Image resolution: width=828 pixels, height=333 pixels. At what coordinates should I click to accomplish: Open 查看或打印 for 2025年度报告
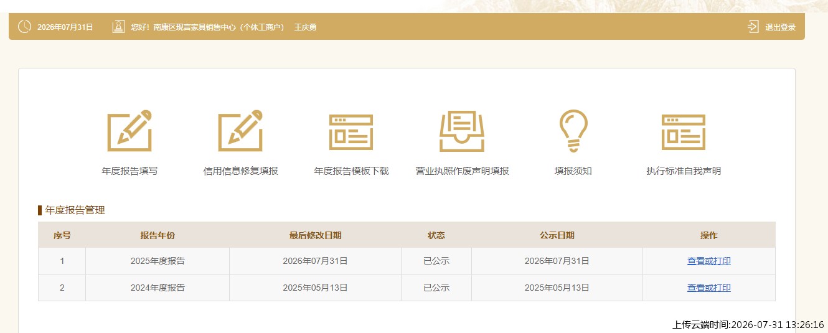pos(709,261)
